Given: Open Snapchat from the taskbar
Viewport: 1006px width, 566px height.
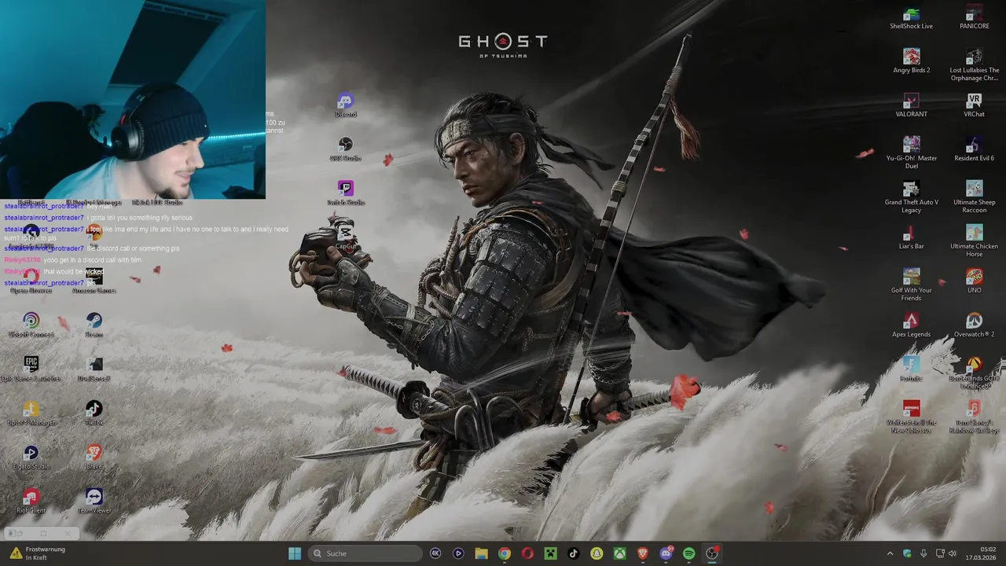Looking at the screenshot, I should tap(597, 553).
